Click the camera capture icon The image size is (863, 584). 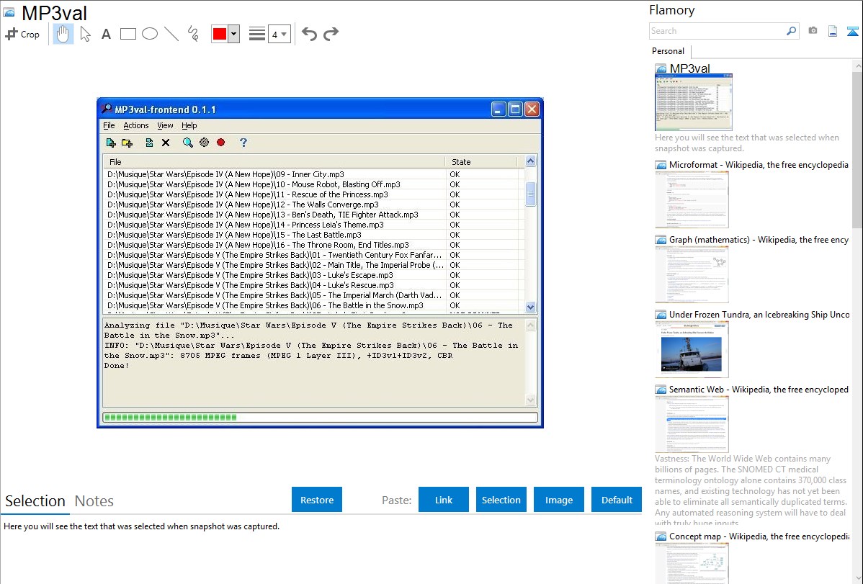[813, 31]
